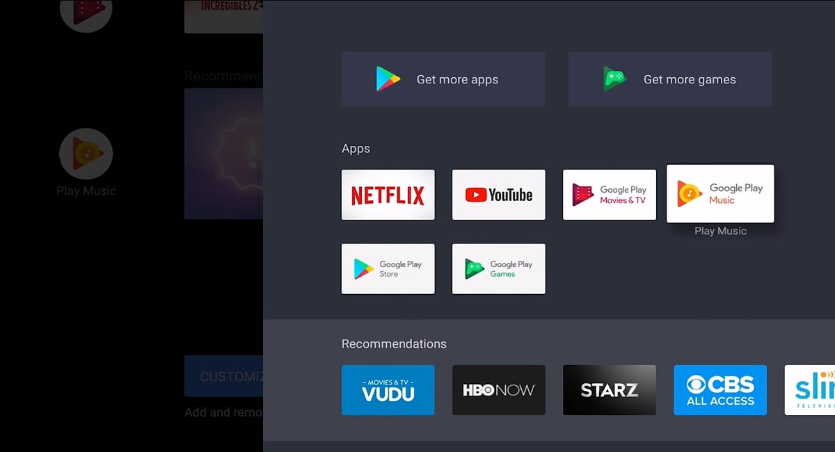
Task: Open the Google Play Store
Action: [388, 269]
